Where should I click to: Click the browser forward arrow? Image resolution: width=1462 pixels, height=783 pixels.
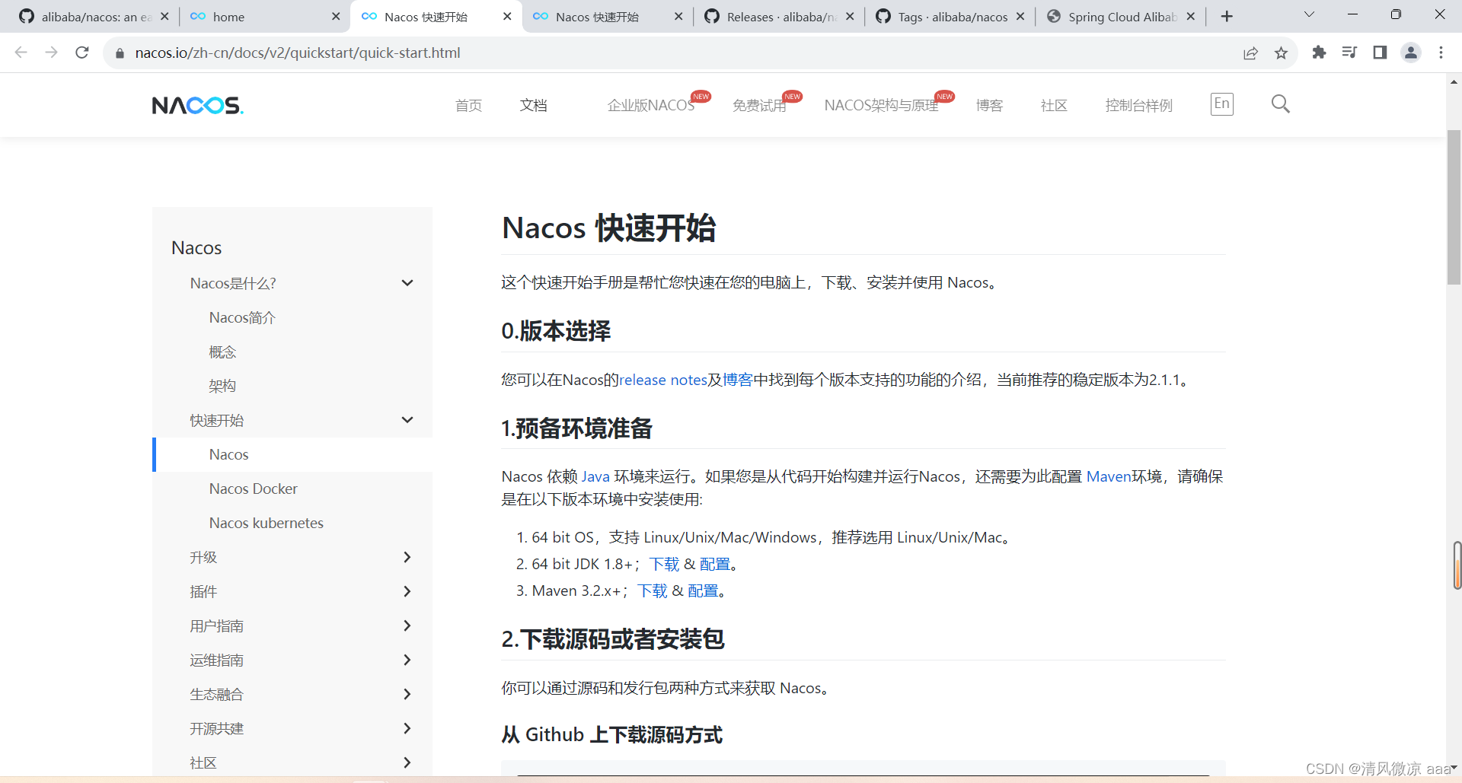point(51,53)
